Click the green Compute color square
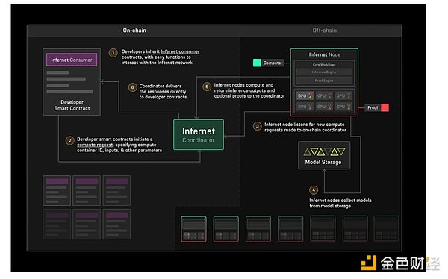 click(x=257, y=63)
